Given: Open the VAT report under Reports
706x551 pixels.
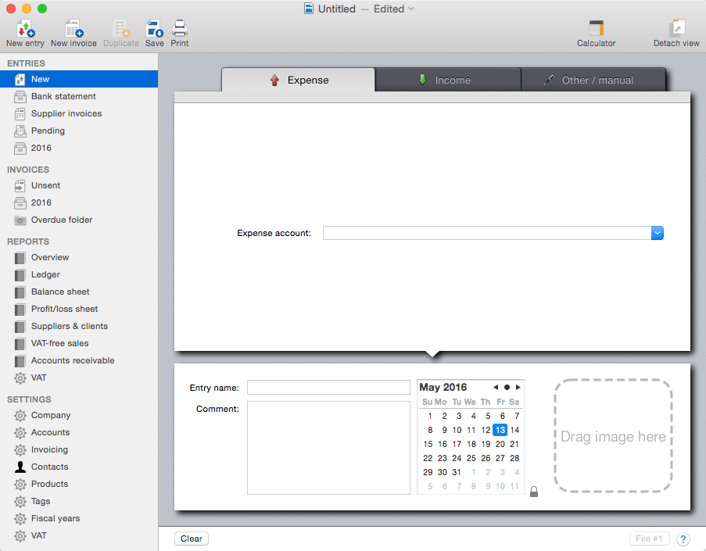Looking at the screenshot, I should [79, 377].
